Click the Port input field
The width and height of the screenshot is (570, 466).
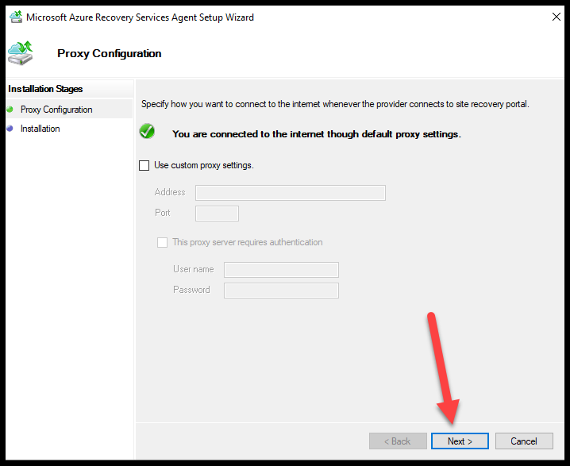click(217, 214)
